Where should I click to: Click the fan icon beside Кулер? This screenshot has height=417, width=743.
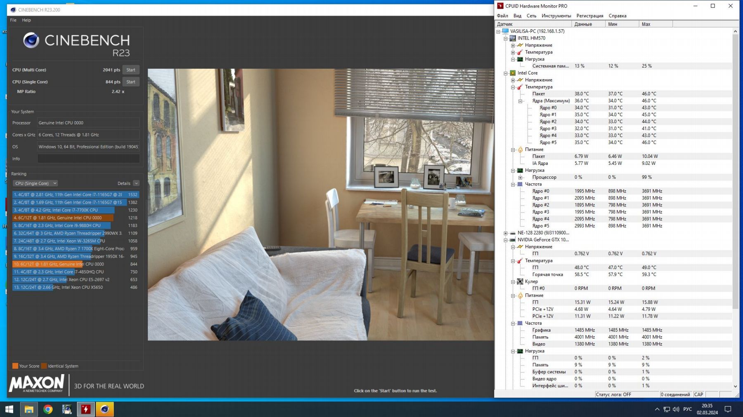pyautogui.click(x=520, y=281)
